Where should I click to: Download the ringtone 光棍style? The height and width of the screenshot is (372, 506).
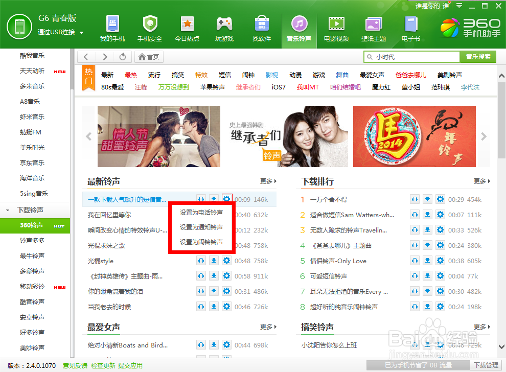(x=214, y=261)
